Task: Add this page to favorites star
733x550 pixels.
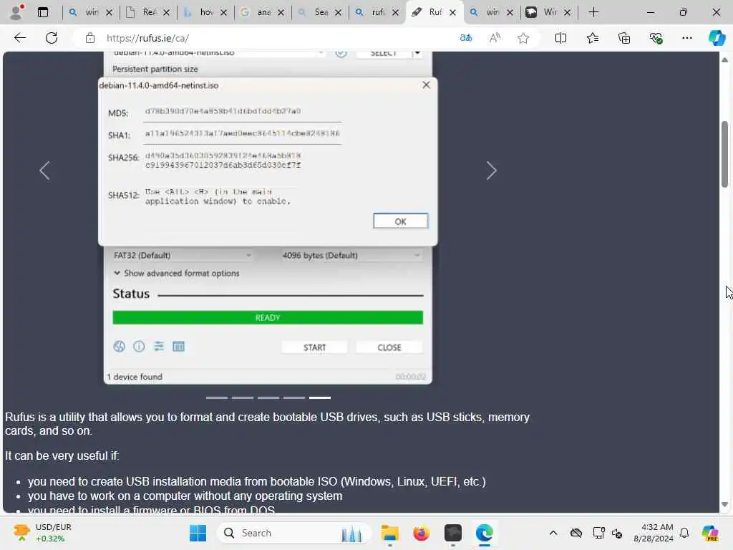Action: pyautogui.click(x=523, y=38)
